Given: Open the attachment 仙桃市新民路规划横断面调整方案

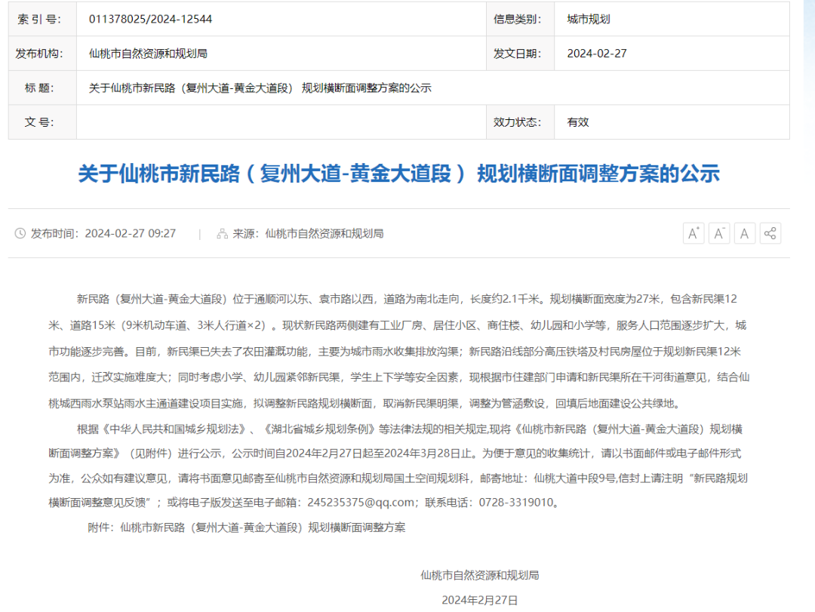Looking at the screenshot, I should tap(263, 527).
